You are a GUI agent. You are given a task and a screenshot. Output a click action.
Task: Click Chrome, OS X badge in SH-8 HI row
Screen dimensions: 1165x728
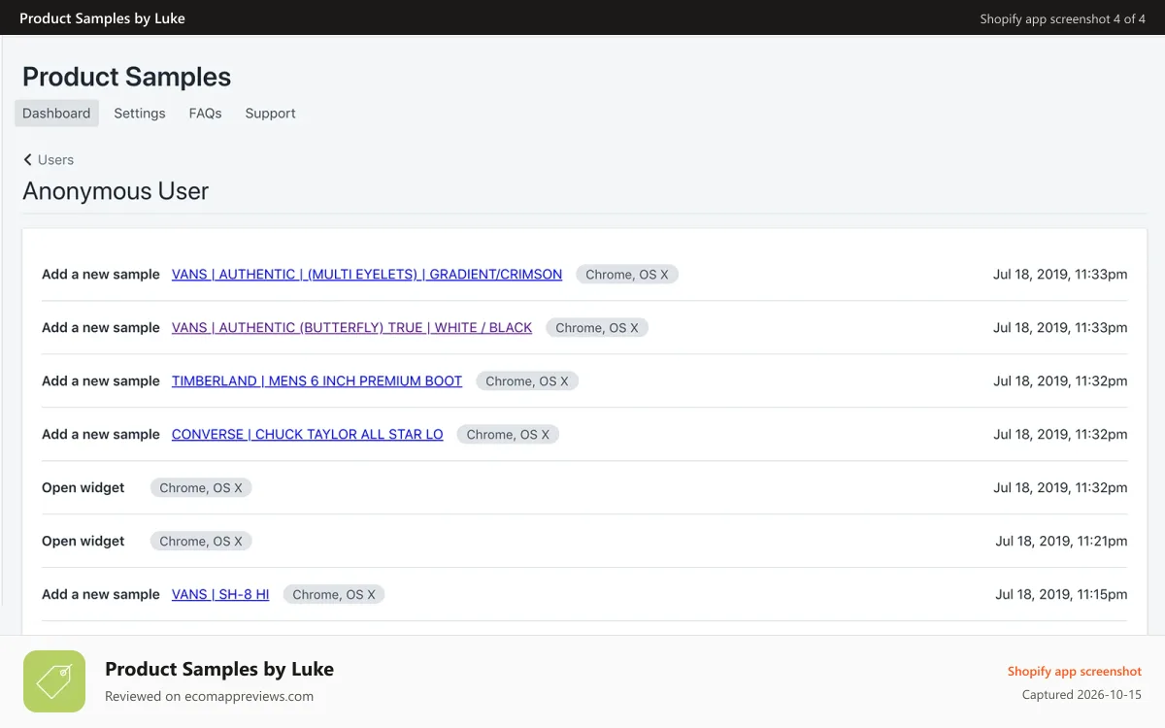[x=334, y=594]
